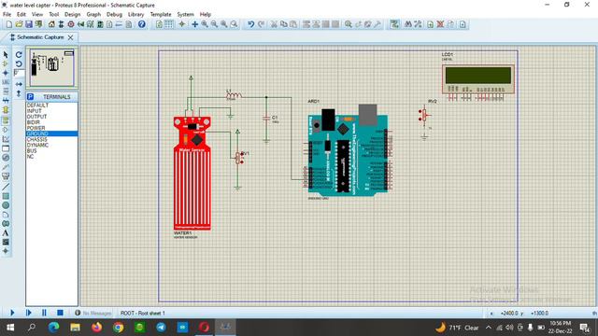Open the Library menu
This screenshot has width=598, height=336.
pos(135,15)
